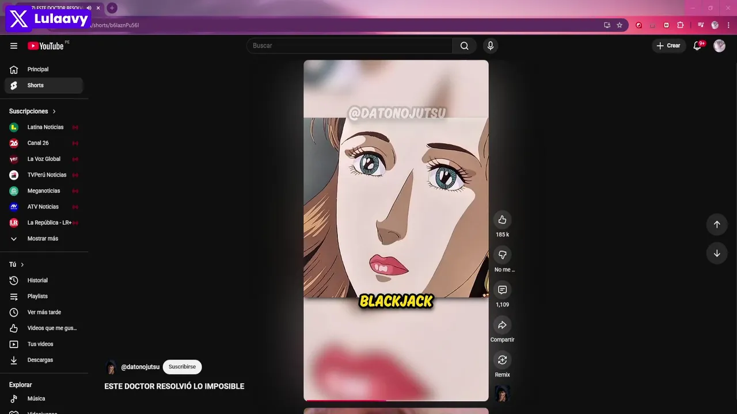Dislike the short with thumbs down
The width and height of the screenshot is (737, 414).
point(503,255)
